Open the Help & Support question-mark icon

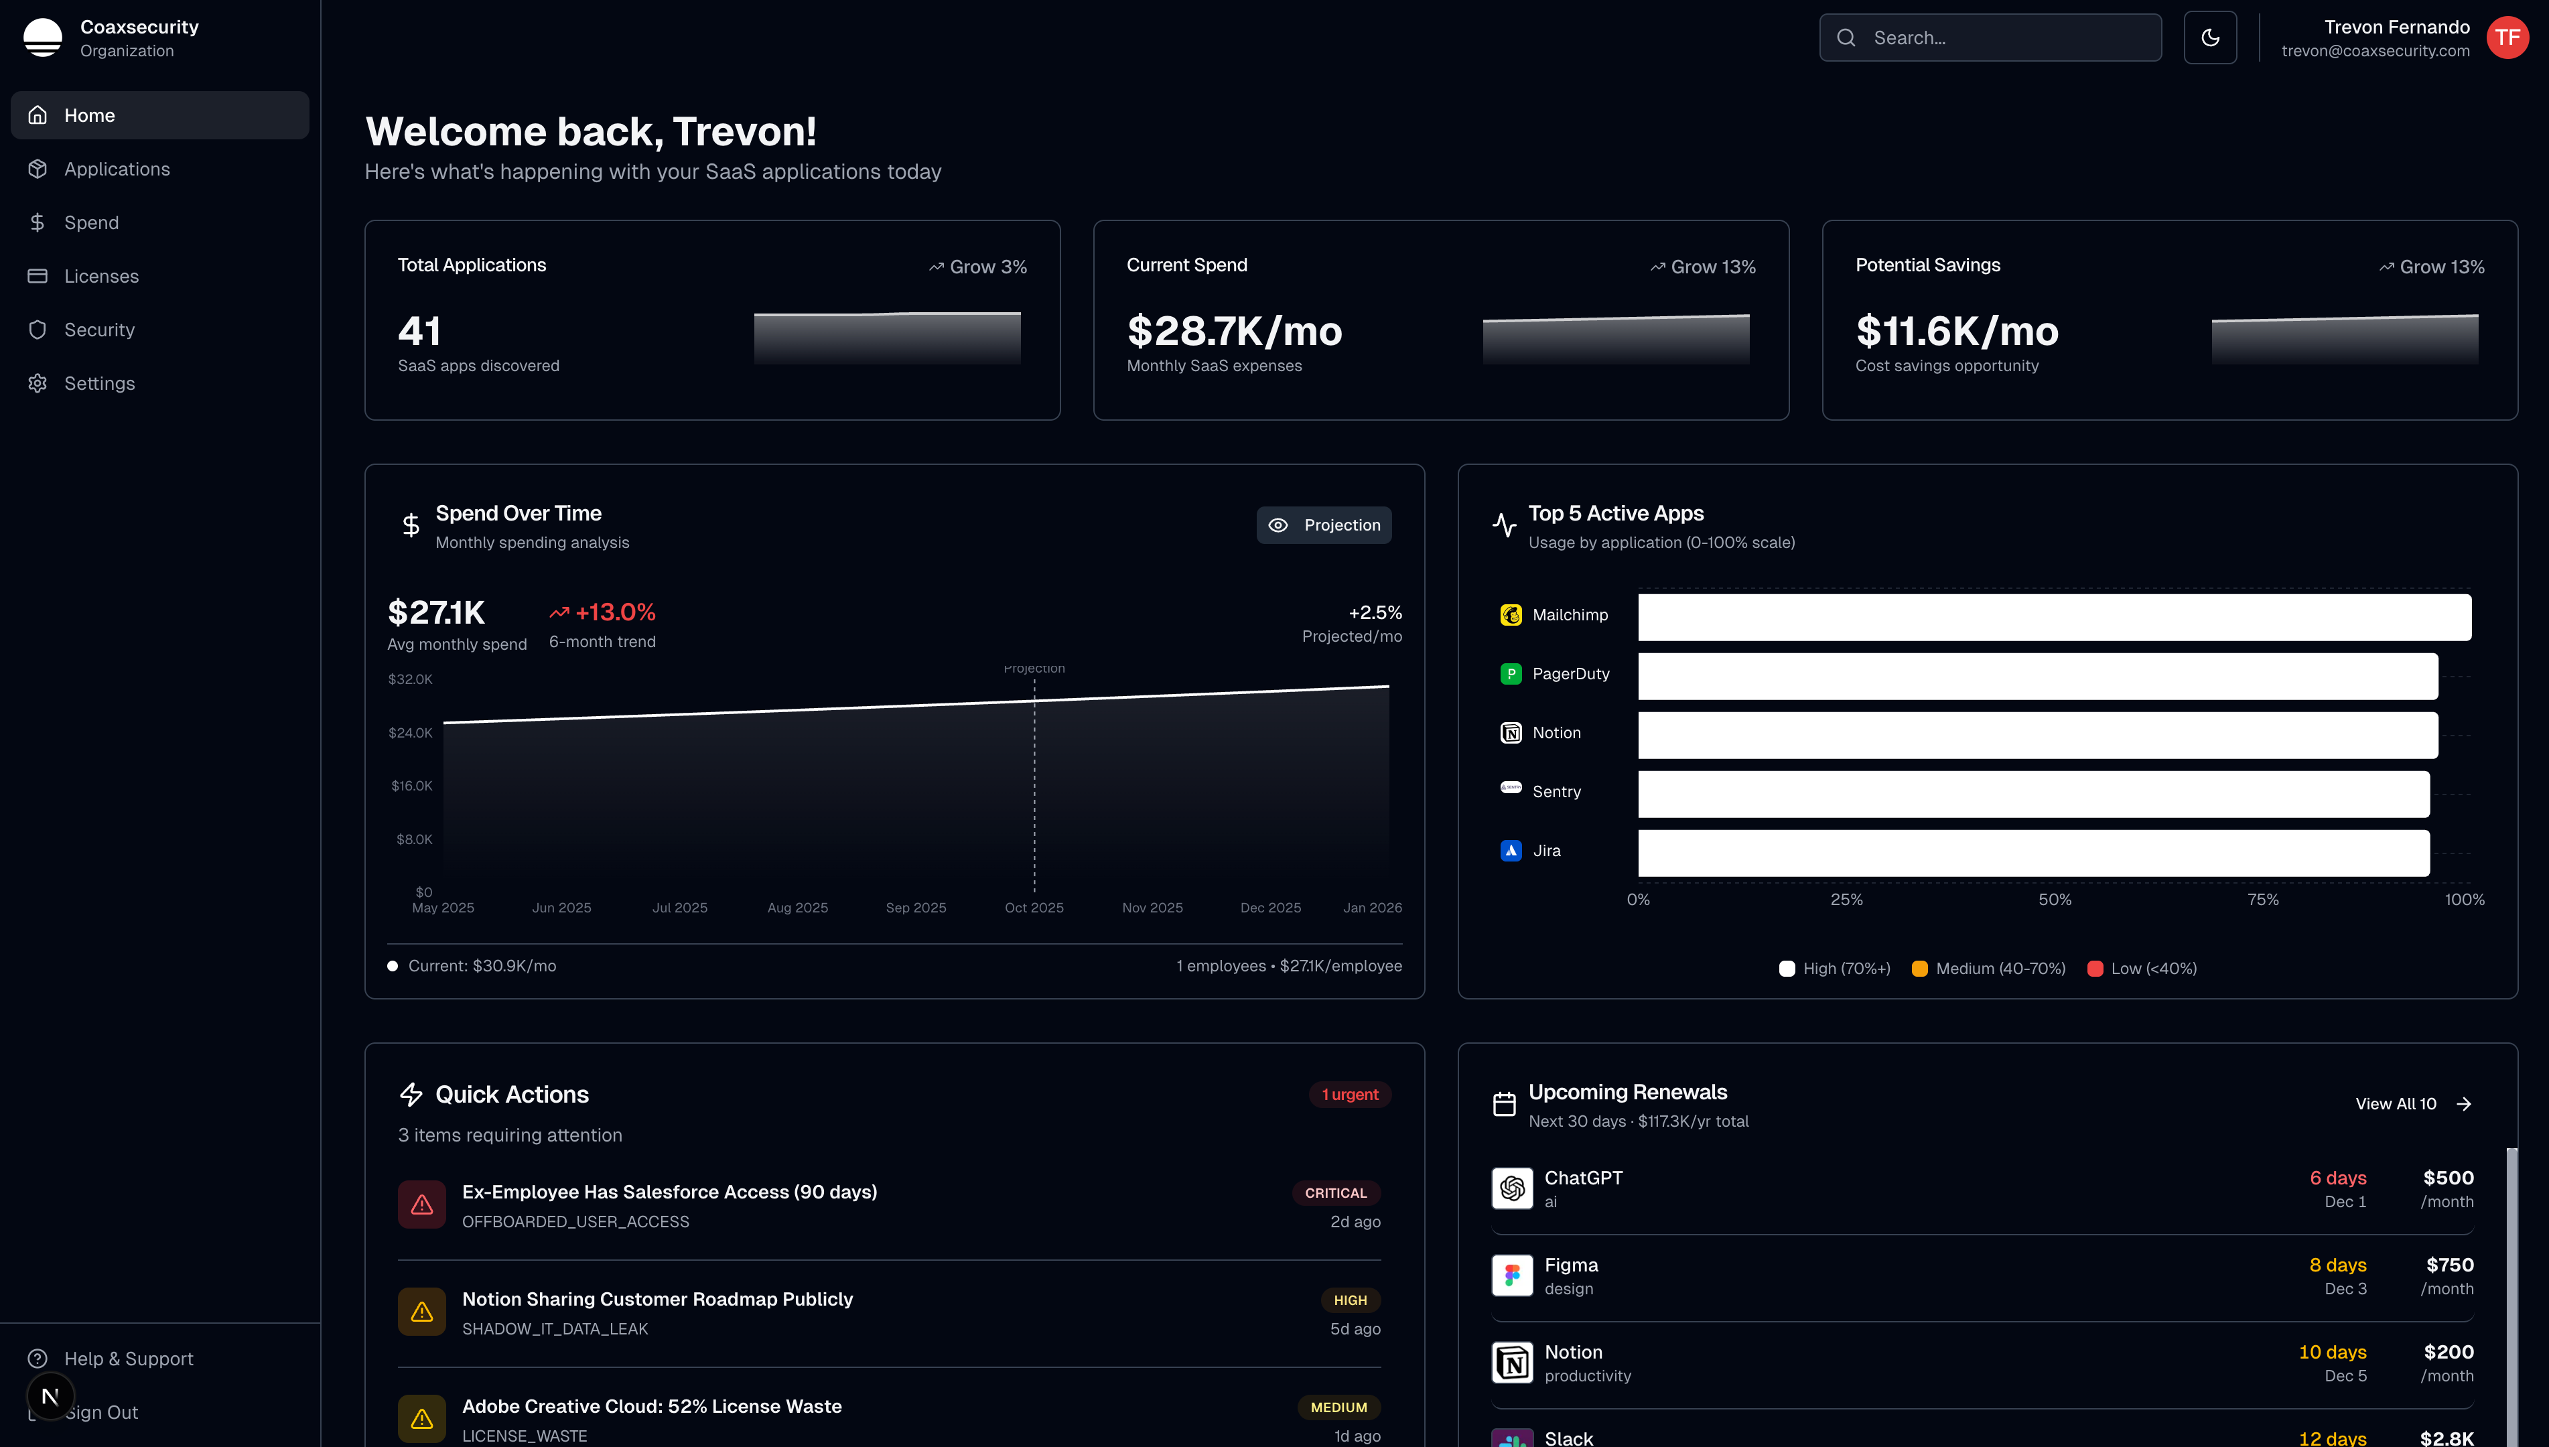[38, 1357]
